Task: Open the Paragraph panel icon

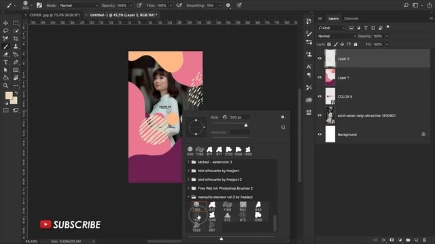Action: (309, 75)
